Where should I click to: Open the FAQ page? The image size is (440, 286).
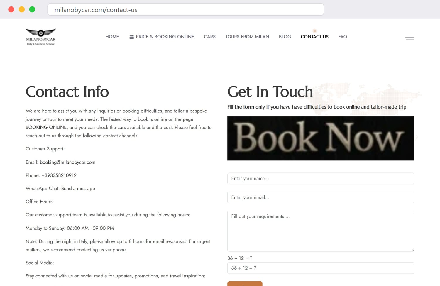click(343, 37)
